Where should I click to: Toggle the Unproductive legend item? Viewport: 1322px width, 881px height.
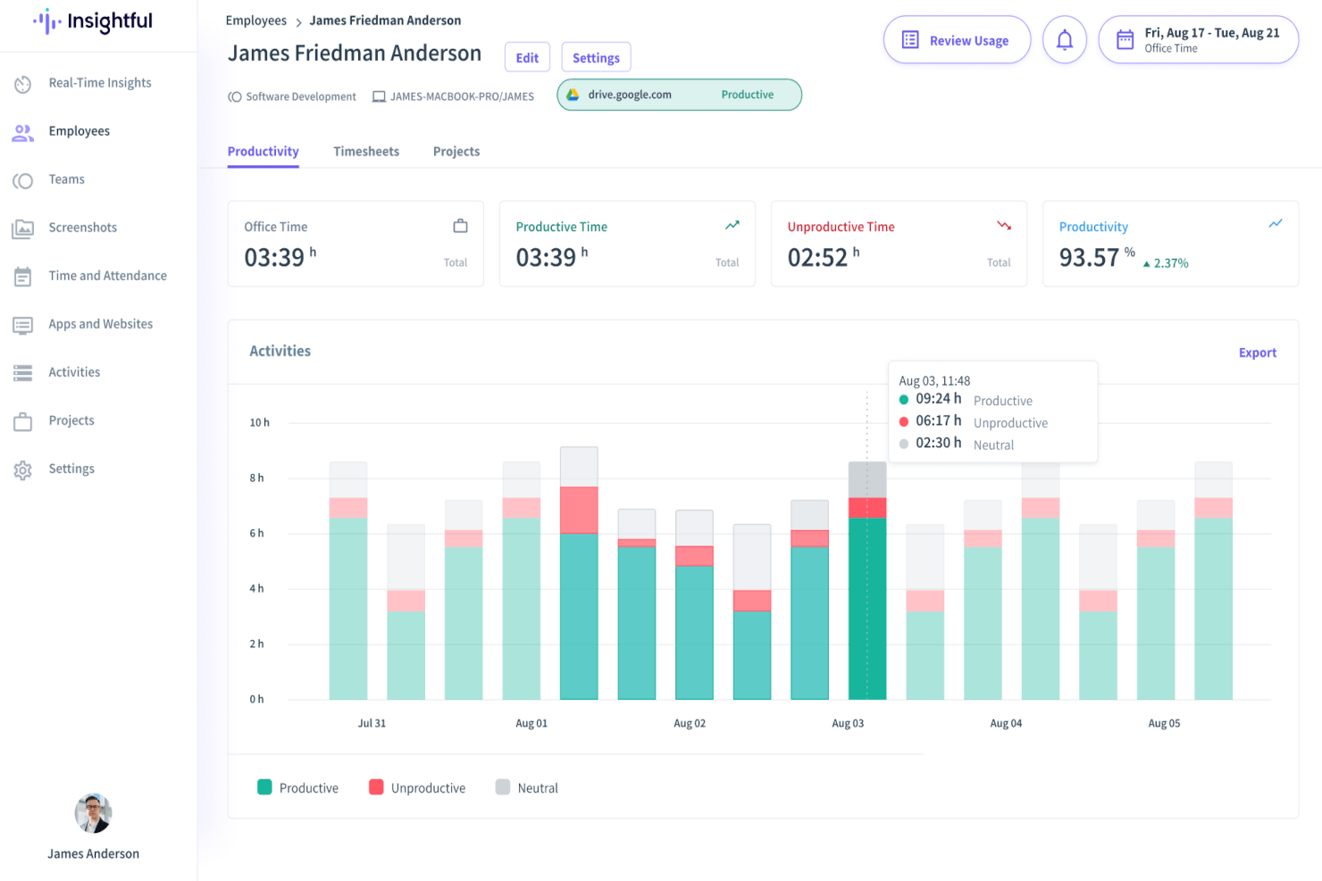coord(416,787)
